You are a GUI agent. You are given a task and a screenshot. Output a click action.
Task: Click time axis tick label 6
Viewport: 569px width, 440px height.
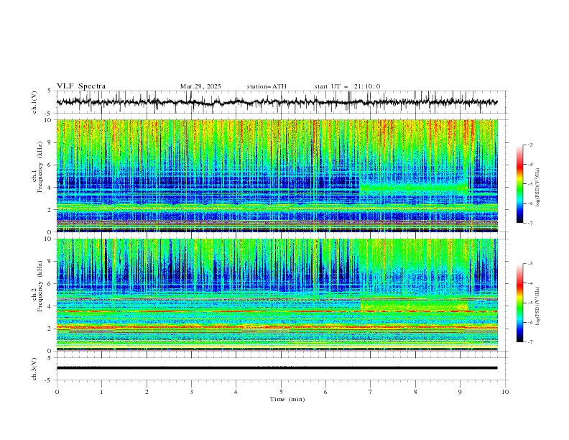[x=325, y=392]
